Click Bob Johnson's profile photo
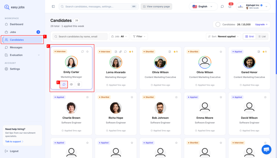The width and height of the screenshot is (277, 158). click(x=160, y=108)
